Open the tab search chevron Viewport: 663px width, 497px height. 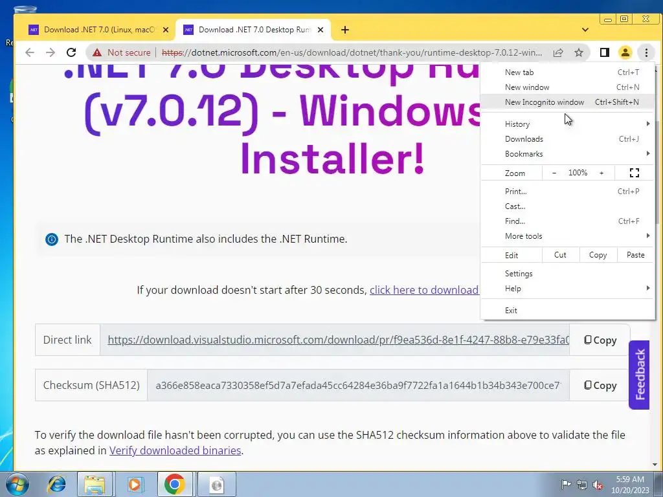tap(585, 30)
